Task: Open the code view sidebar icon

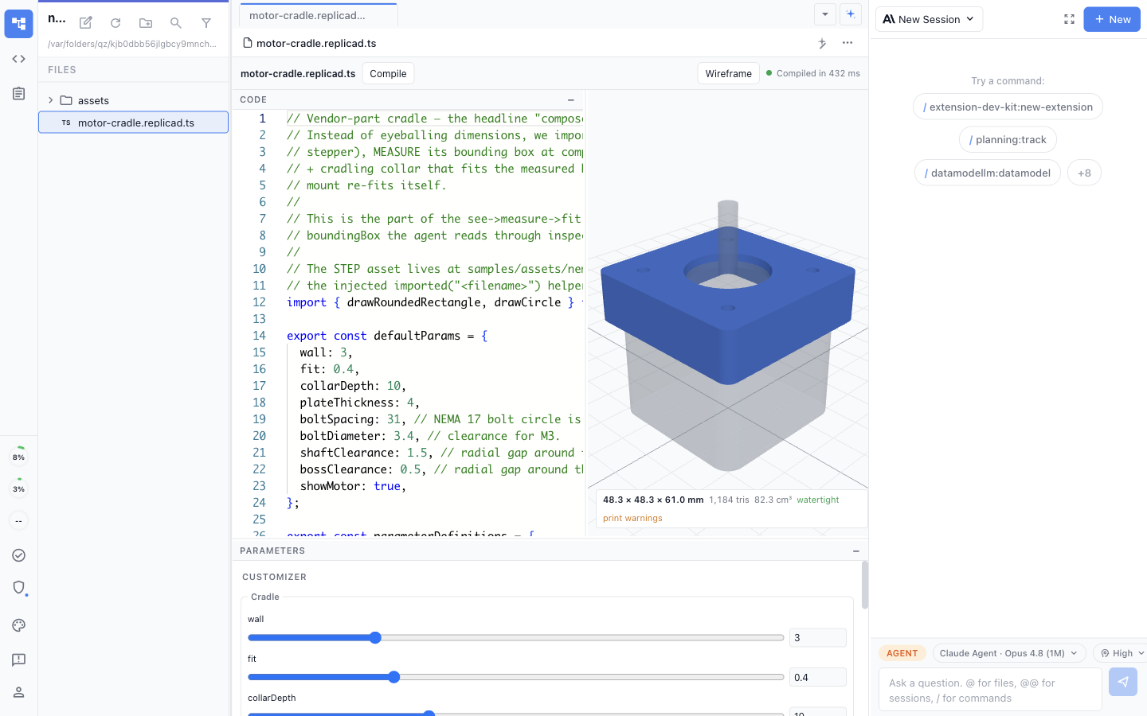Action: pyautogui.click(x=18, y=59)
